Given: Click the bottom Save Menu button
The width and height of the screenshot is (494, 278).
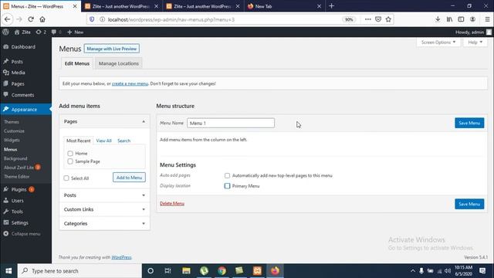Looking at the screenshot, I should (469, 204).
